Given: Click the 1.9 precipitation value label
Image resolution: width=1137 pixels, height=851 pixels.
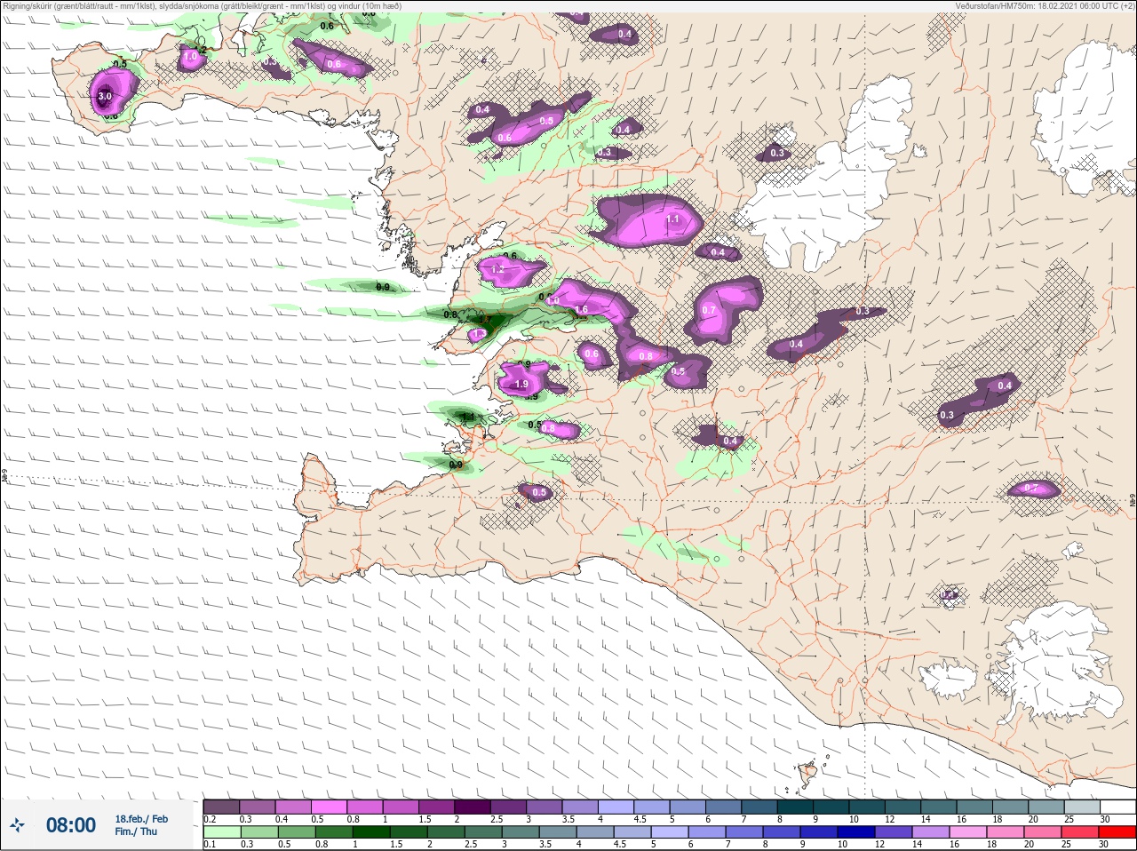Looking at the screenshot, I should [x=521, y=385].
